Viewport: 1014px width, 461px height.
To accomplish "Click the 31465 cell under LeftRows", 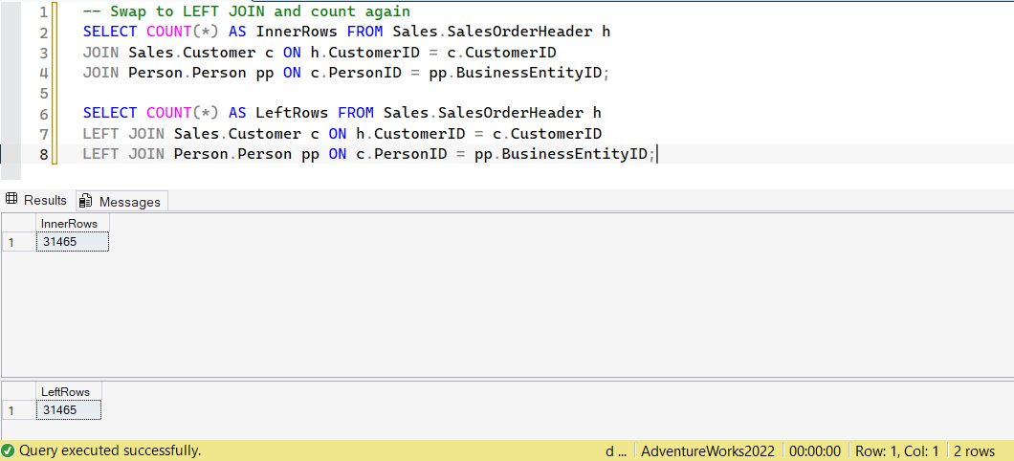I will pyautogui.click(x=69, y=410).
